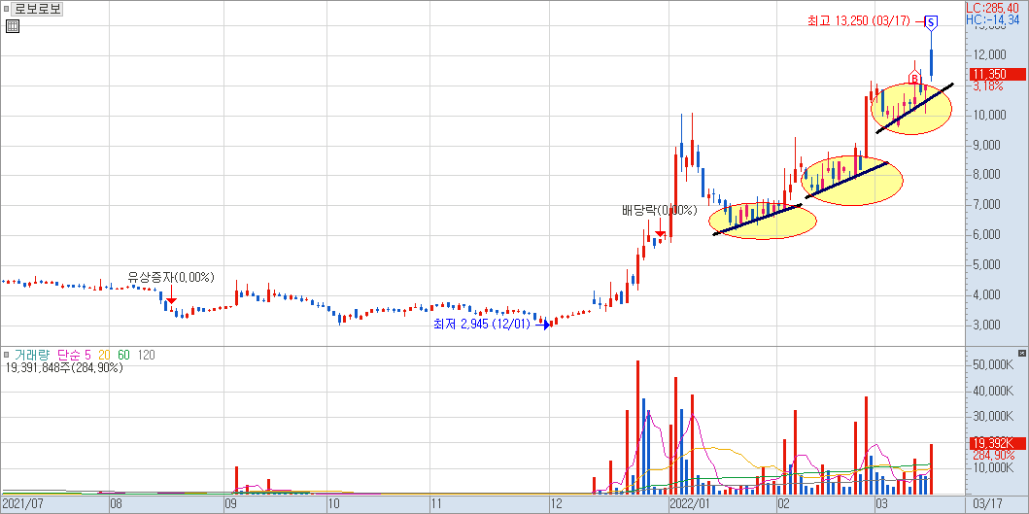Image resolution: width=1029 pixels, height=514 pixels.
Task: Select the gray 120 moving average label
Action: click(147, 356)
